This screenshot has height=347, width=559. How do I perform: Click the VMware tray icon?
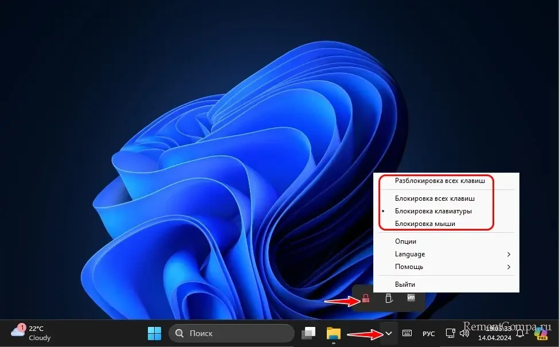(411, 298)
